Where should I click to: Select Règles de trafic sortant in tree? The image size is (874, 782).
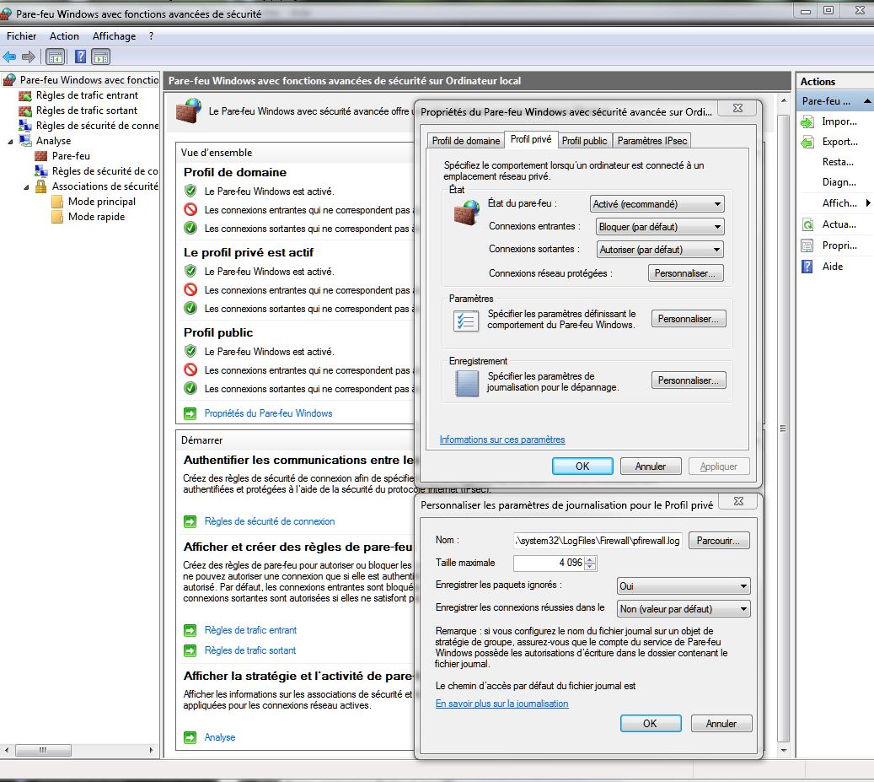87,111
